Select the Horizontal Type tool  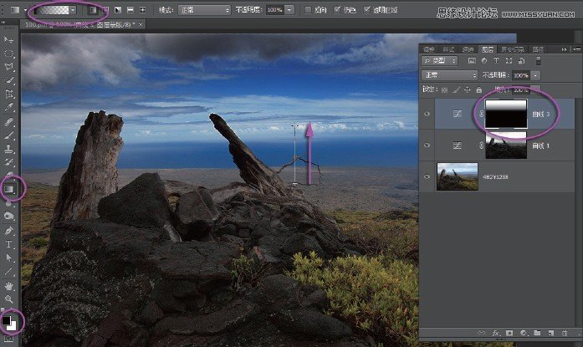pyautogui.click(x=8, y=244)
